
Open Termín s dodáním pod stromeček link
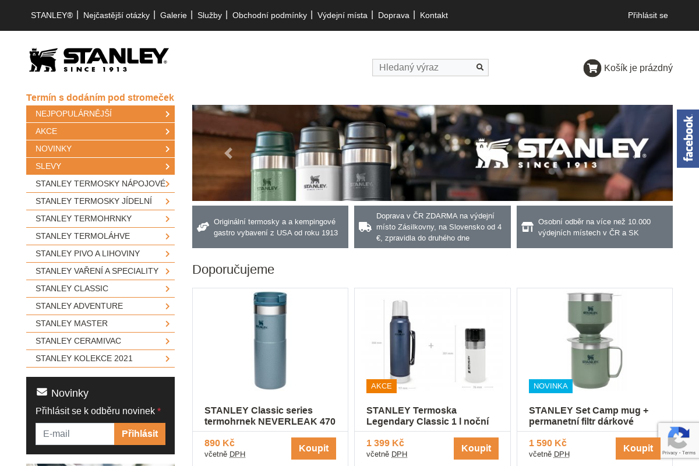click(100, 97)
